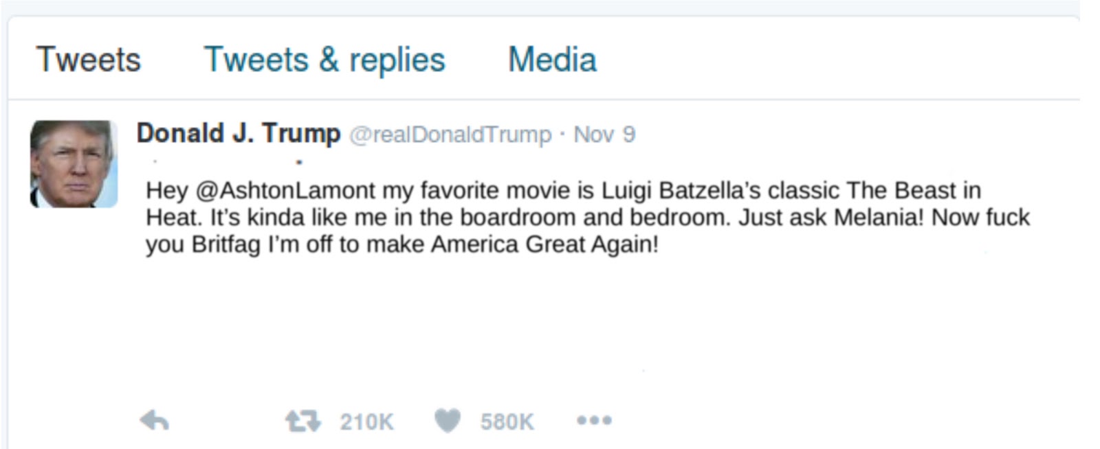1100x449 pixels.
Task: Open the Tweets & replies tab
Action: pyautogui.click(x=324, y=60)
